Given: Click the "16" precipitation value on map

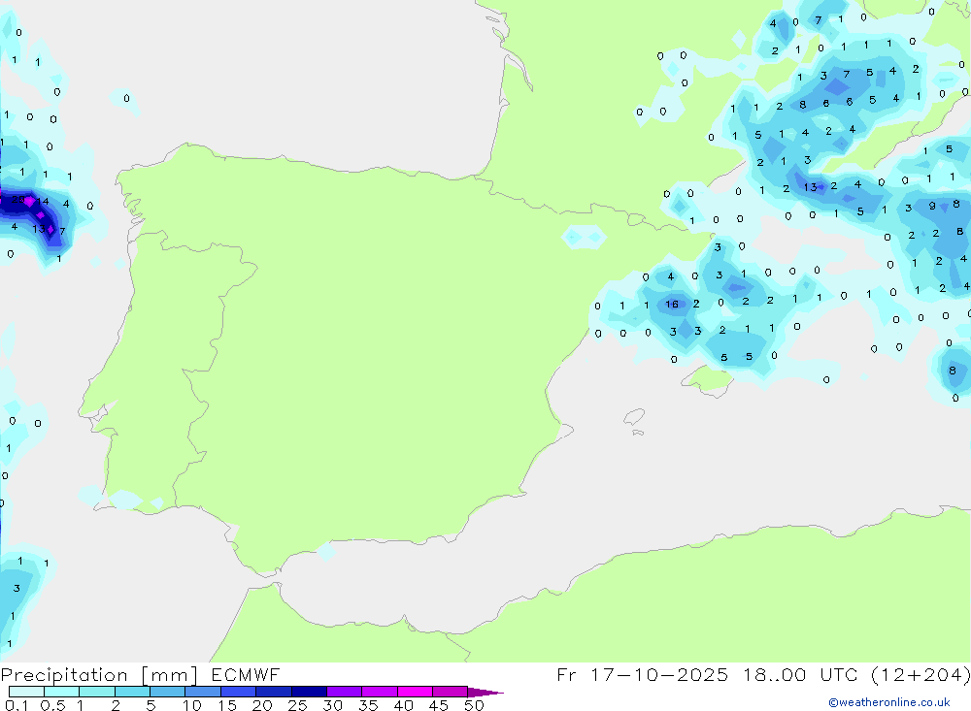Looking at the screenshot, I should click(x=672, y=304).
